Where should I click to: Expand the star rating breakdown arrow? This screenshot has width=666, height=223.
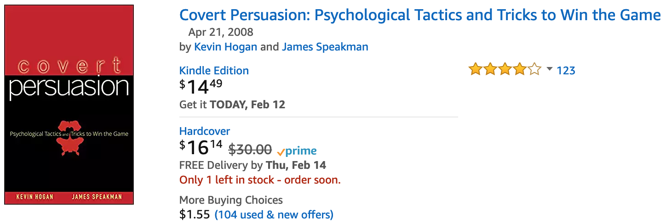pyautogui.click(x=549, y=70)
